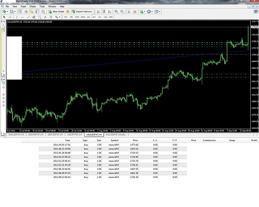Select the Fibonacci retracement tool
The height and width of the screenshot is (207, 259).
pyautogui.click(x=39, y=17)
